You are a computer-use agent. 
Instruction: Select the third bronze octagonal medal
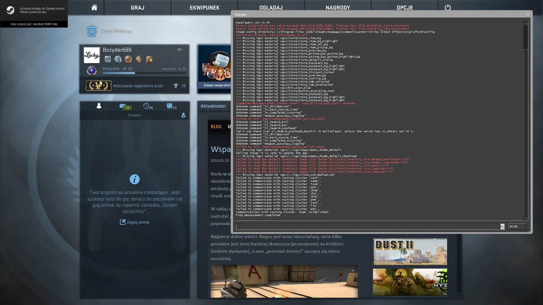(x=128, y=59)
